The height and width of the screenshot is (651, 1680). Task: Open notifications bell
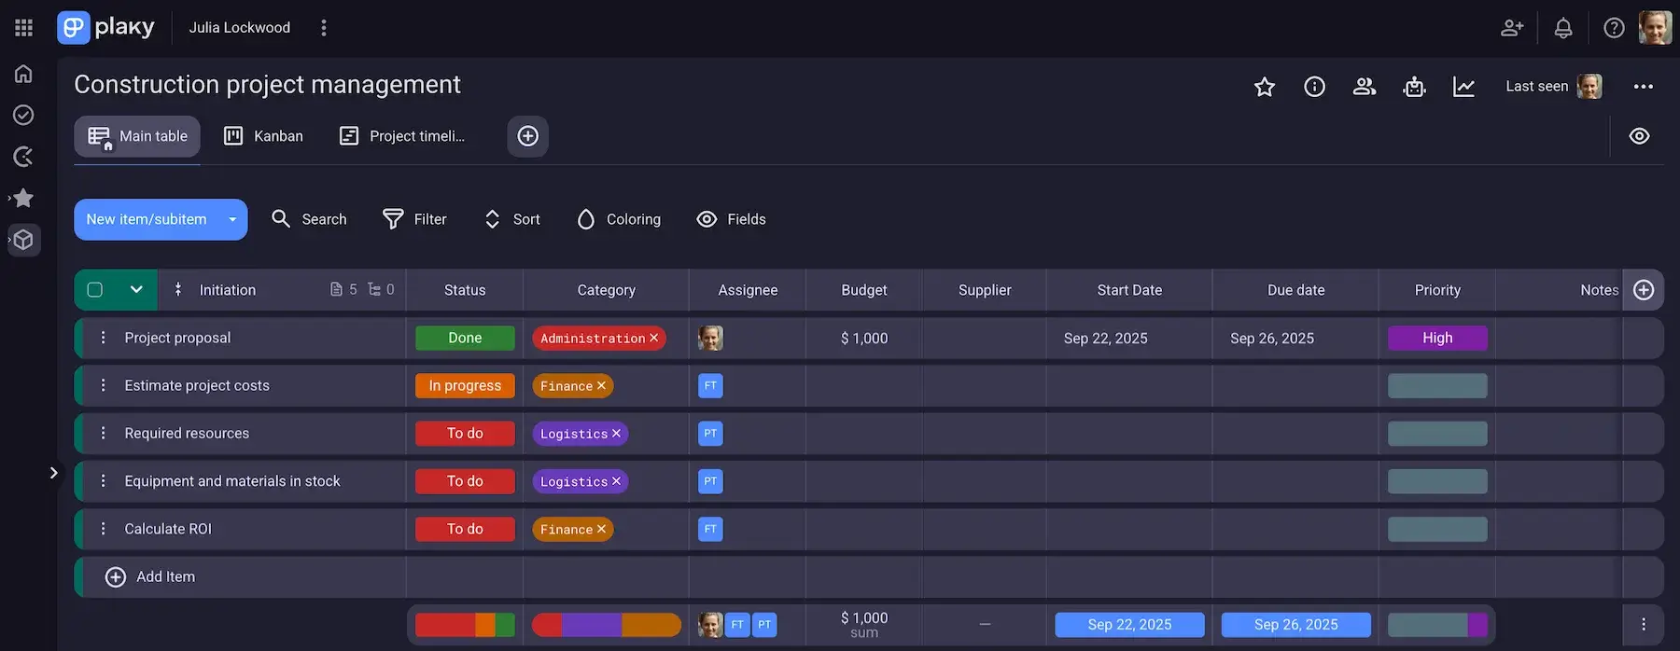pos(1563,28)
